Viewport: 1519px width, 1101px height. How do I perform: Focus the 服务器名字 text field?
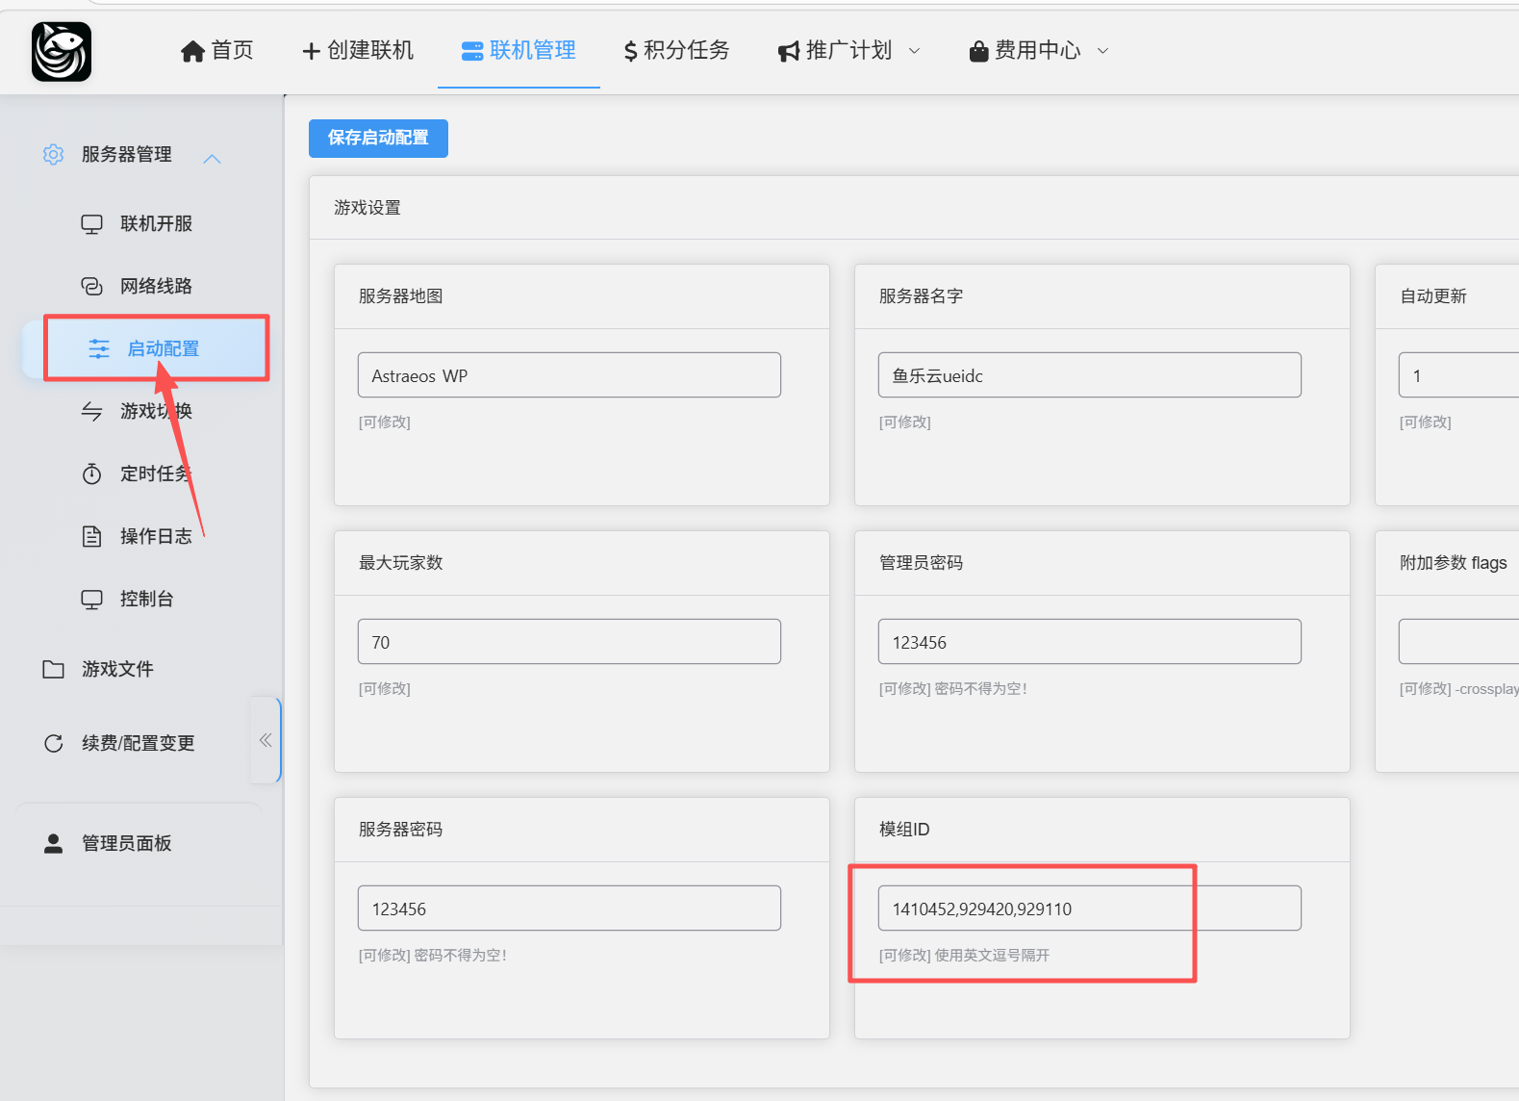click(1089, 375)
